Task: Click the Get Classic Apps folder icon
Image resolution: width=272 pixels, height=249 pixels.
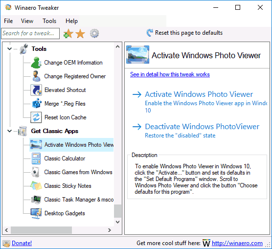Action: click(23, 131)
